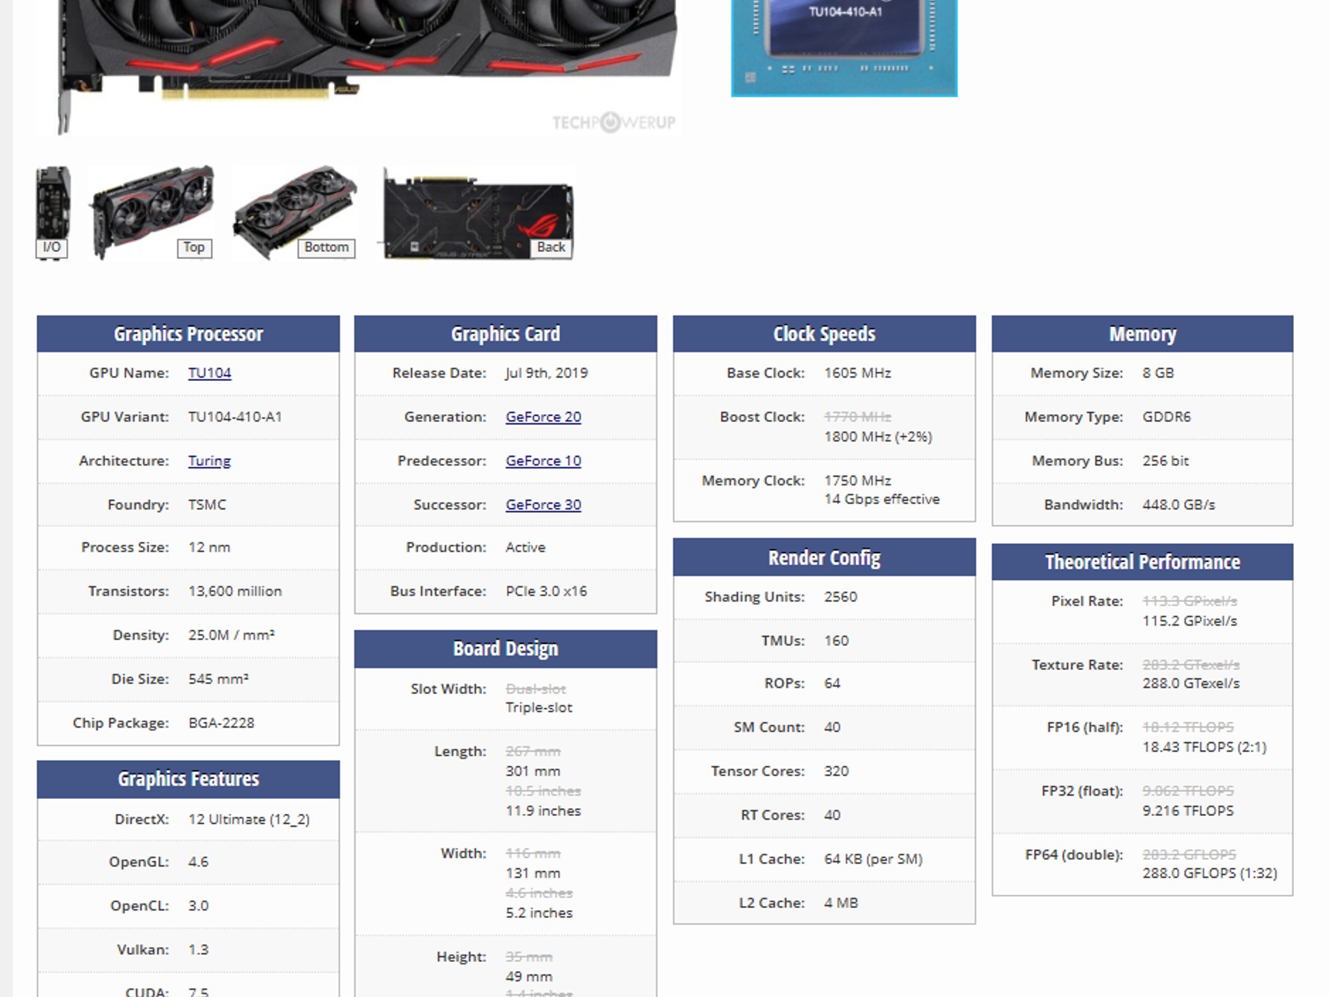Select the Length value 301 mm
This screenshot has width=1329, height=997.
tap(532, 771)
